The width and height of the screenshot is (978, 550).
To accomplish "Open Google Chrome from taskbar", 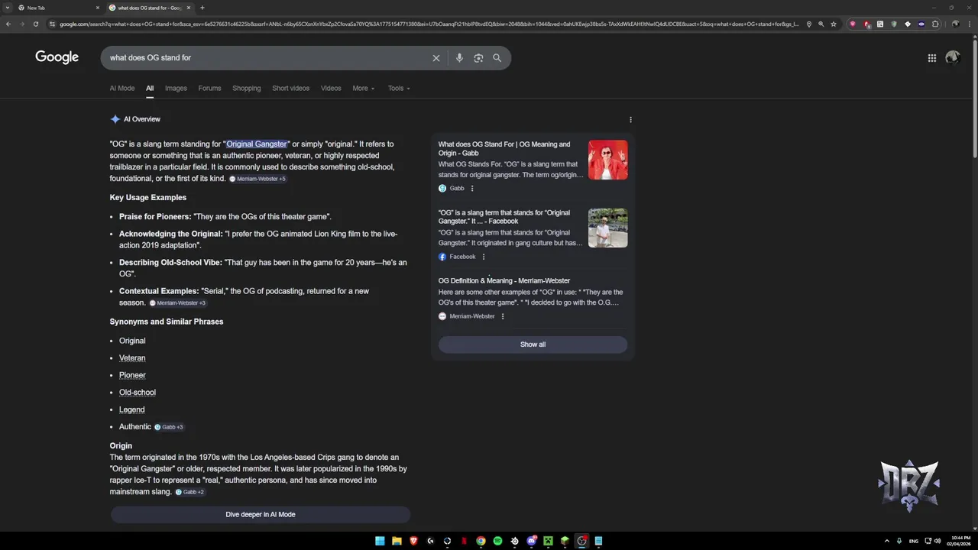I will pos(481,541).
